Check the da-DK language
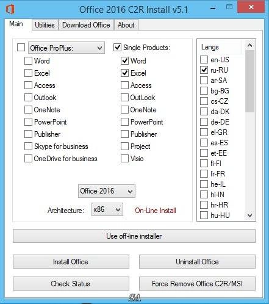Viewport: 269px width, 304px height. click(204, 112)
